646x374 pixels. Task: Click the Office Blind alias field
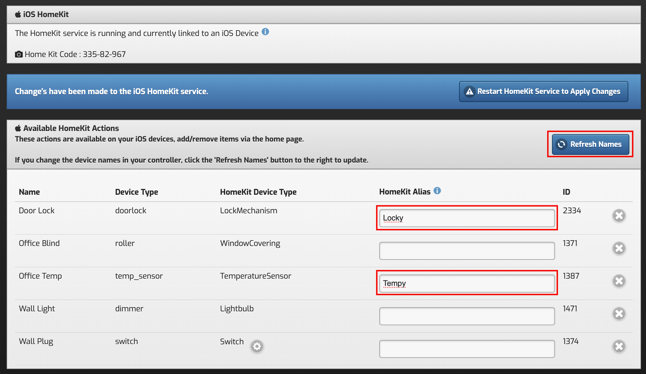[467, 251]
